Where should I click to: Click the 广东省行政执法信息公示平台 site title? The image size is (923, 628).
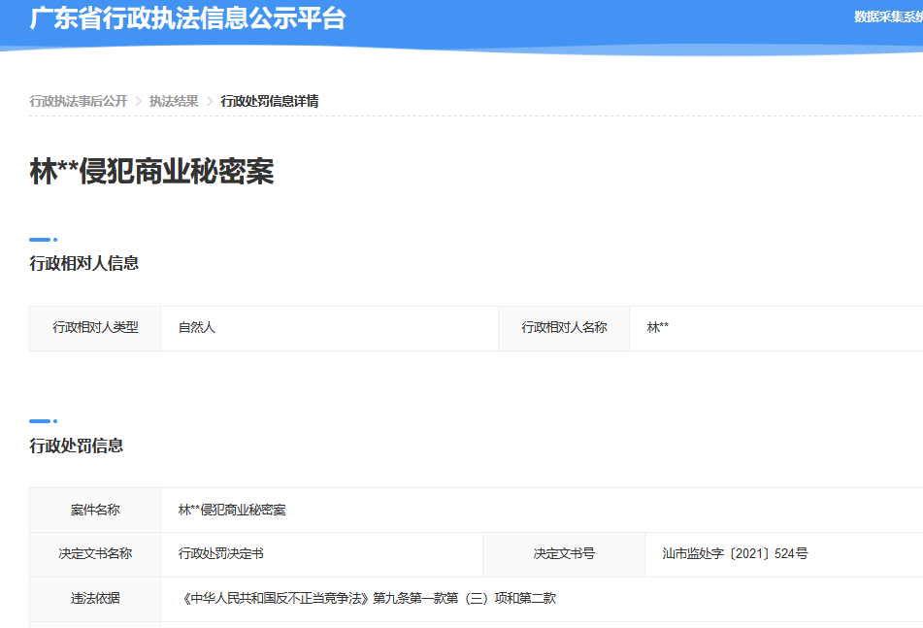click(187, 17)
